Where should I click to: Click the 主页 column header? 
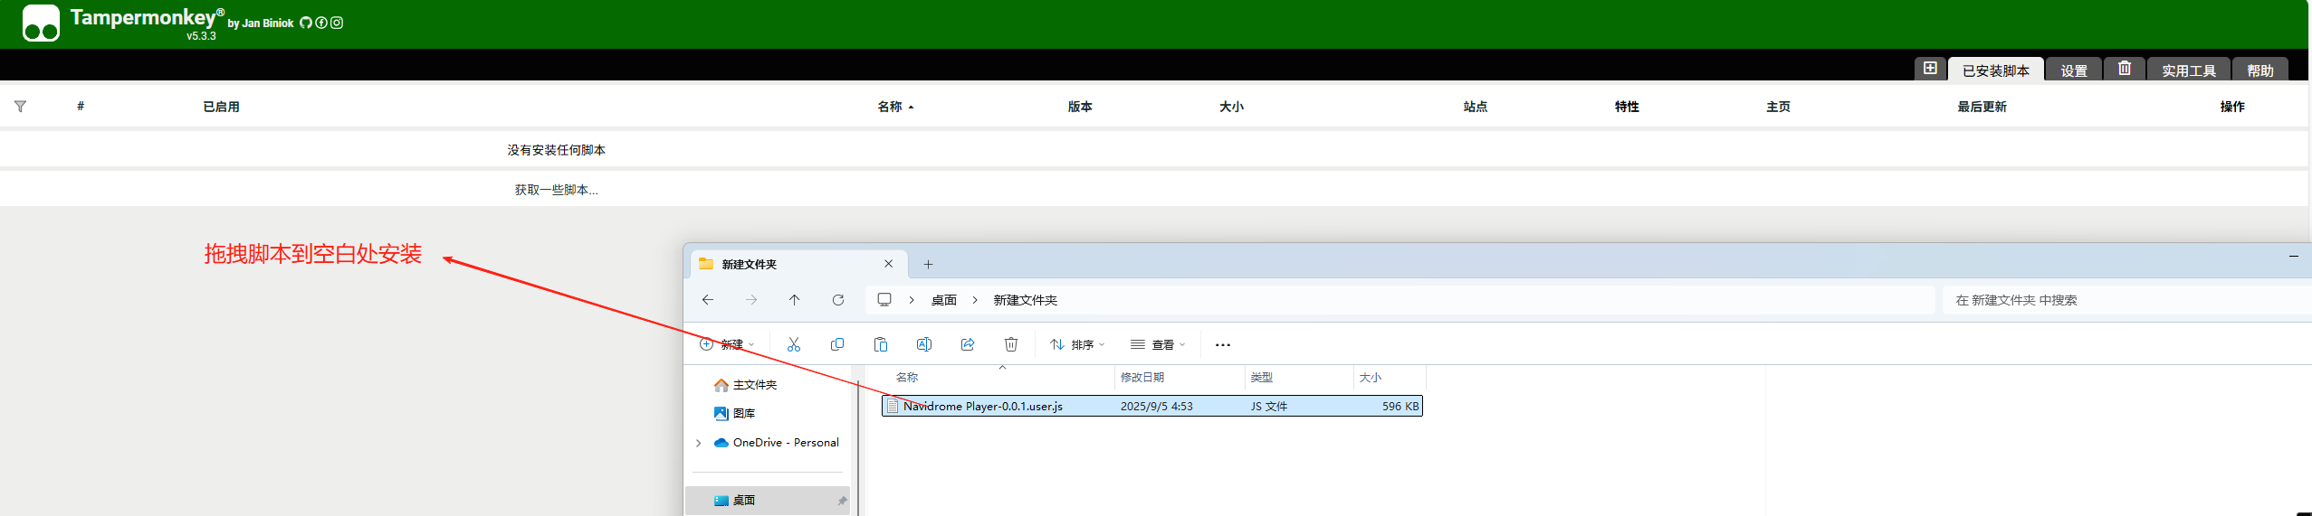tap(1778, 107)
